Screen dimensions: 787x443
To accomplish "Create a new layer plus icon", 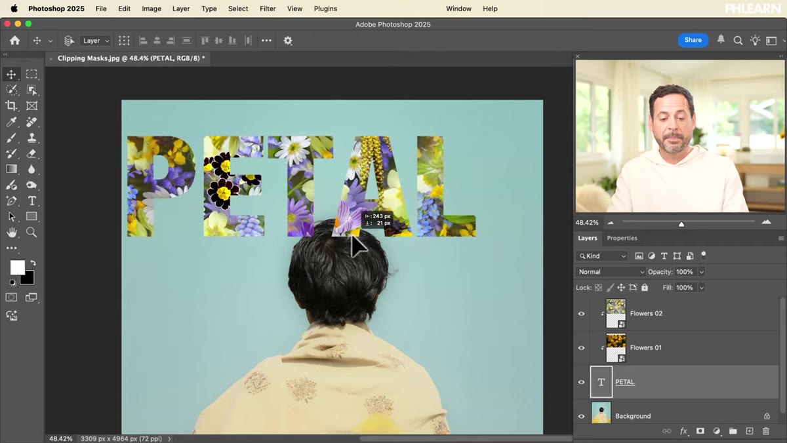I will click(750, 431).
